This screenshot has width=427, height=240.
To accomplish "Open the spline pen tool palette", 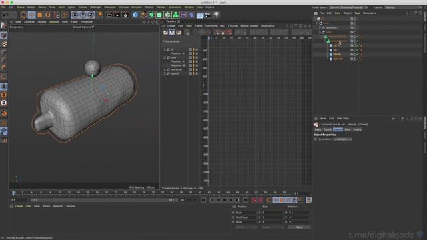I will click(x=144, y=15).
